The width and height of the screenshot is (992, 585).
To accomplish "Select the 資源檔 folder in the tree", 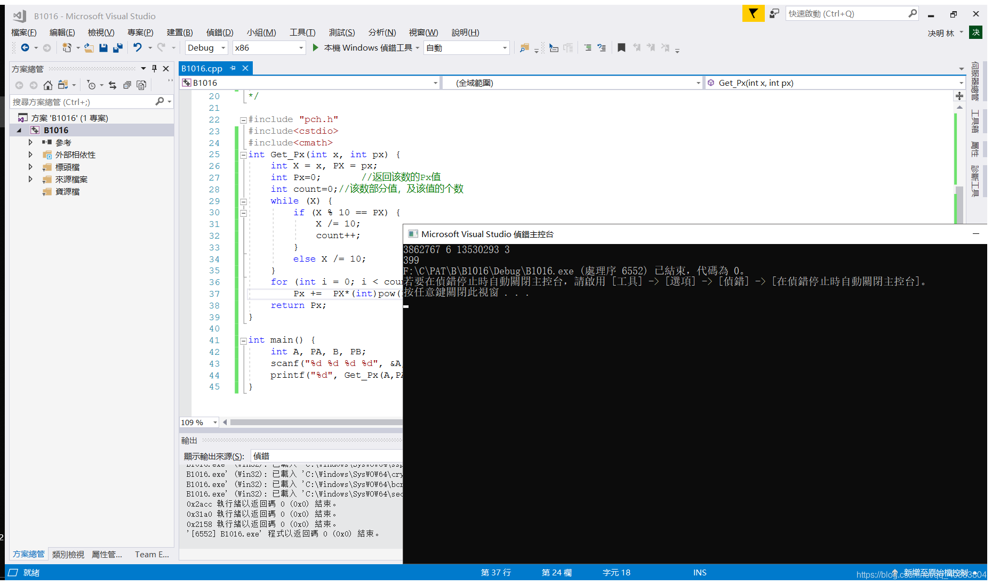I will (68, 192).
